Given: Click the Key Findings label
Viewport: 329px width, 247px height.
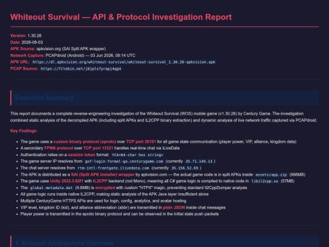Looking at the screenshot, I should [x=24, y=131].
